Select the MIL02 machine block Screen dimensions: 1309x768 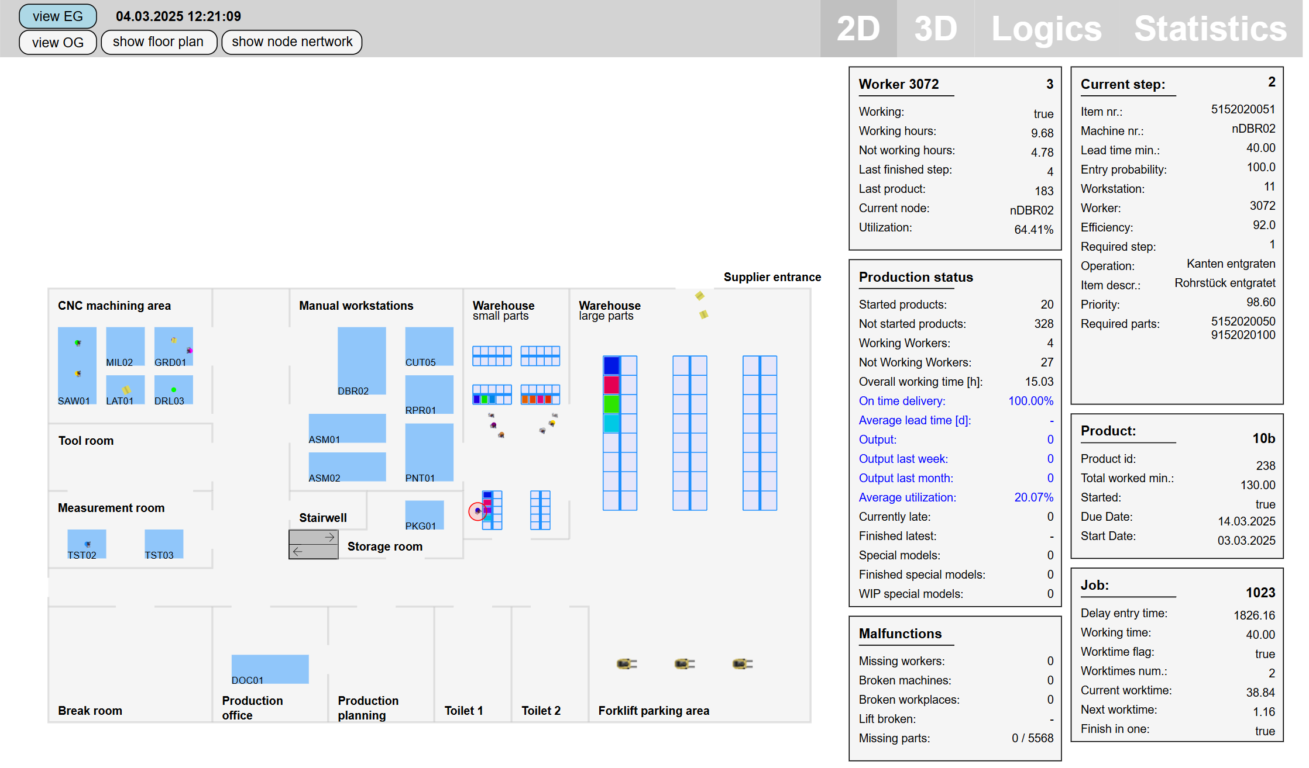[x=125, y=347]
